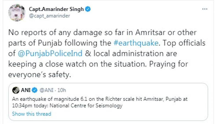The width and height of the screenshot is (220, 124).
Task: Click the "everyone's safety" line of the tweet
Action: [40, 74]
